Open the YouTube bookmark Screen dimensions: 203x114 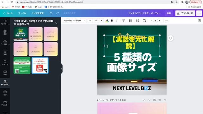click(x=27, y=7)
